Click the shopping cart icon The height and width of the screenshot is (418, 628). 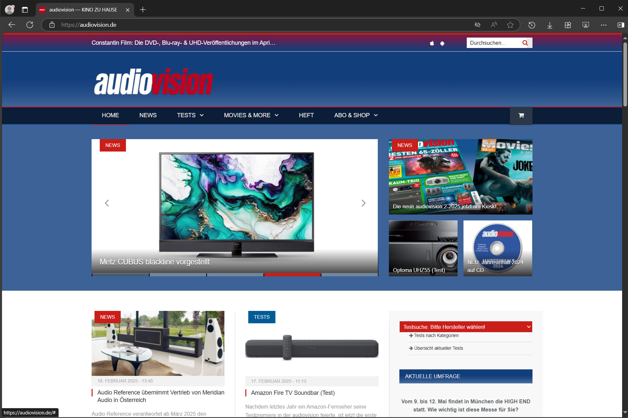coord(521,116)
